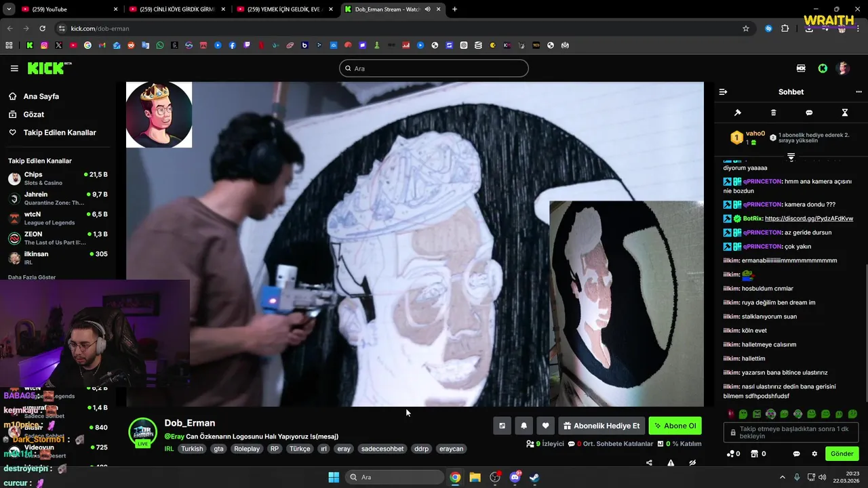
Task: Open Dob_Erman channel avatar
Action: tap(142, 432)
